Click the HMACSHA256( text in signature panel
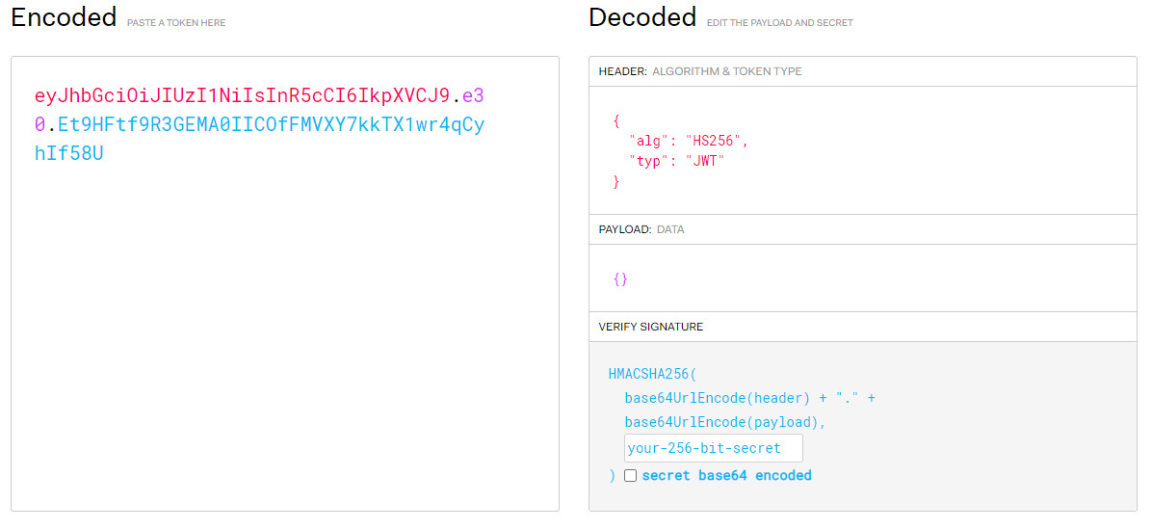This screenshot has height=529, width=1151. 648,373
